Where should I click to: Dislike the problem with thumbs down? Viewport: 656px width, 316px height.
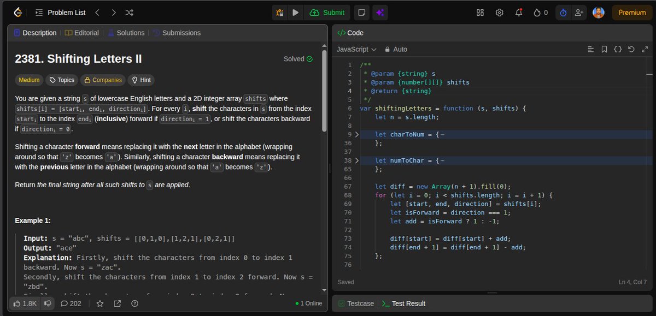click(x=48, y=303)
